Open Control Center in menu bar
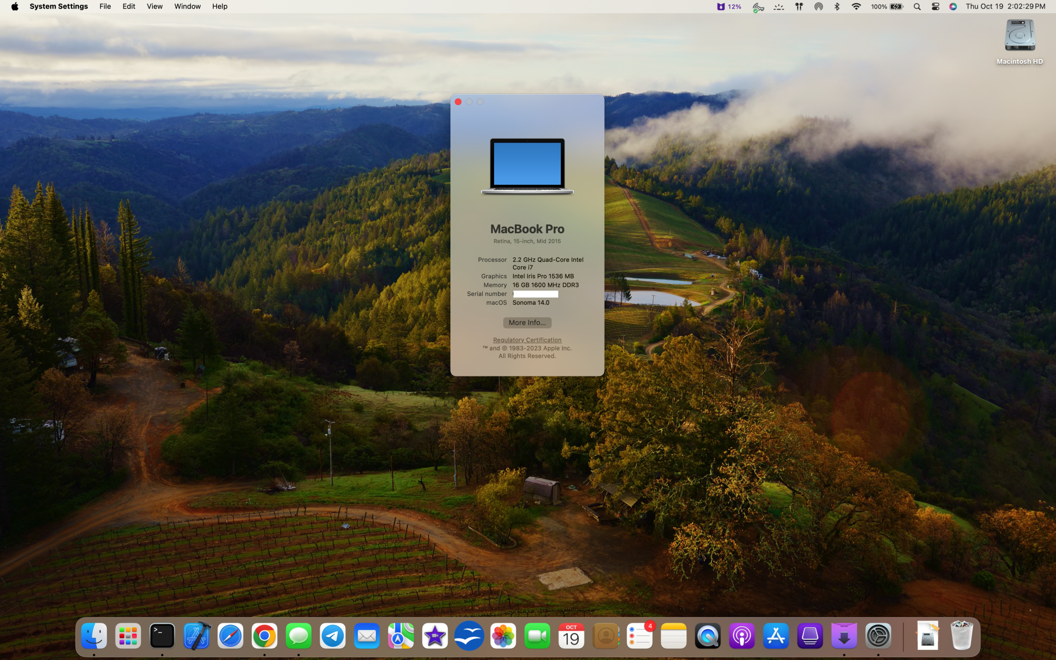 tap(935, 7)
